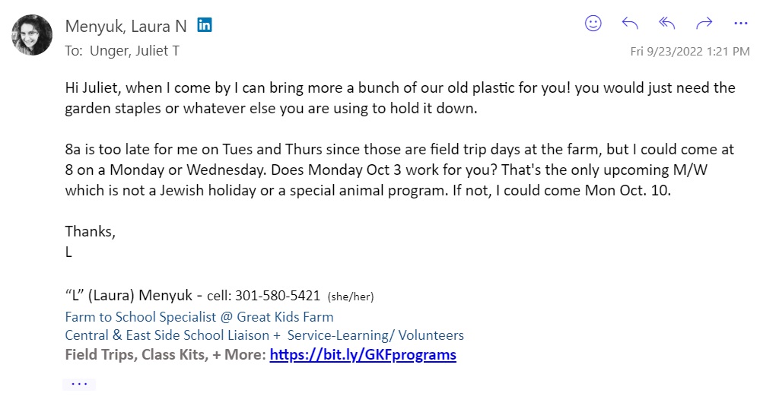Click the Central & East Side School Liaison line
The width and height of the screenshot is (760, 406).
(x=264, y=335)
